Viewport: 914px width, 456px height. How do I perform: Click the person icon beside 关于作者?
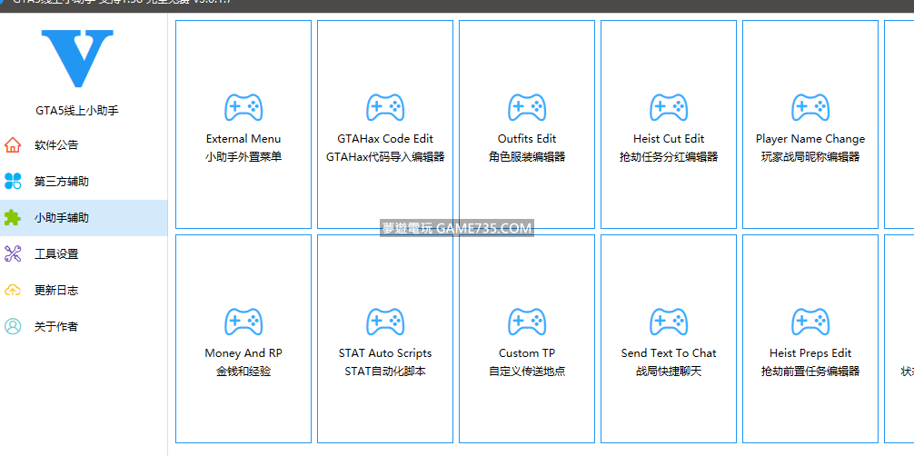[x=13, y=326]
